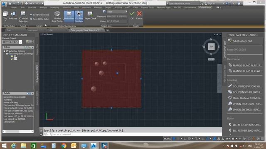Select the GA drawing in tree

15,58
